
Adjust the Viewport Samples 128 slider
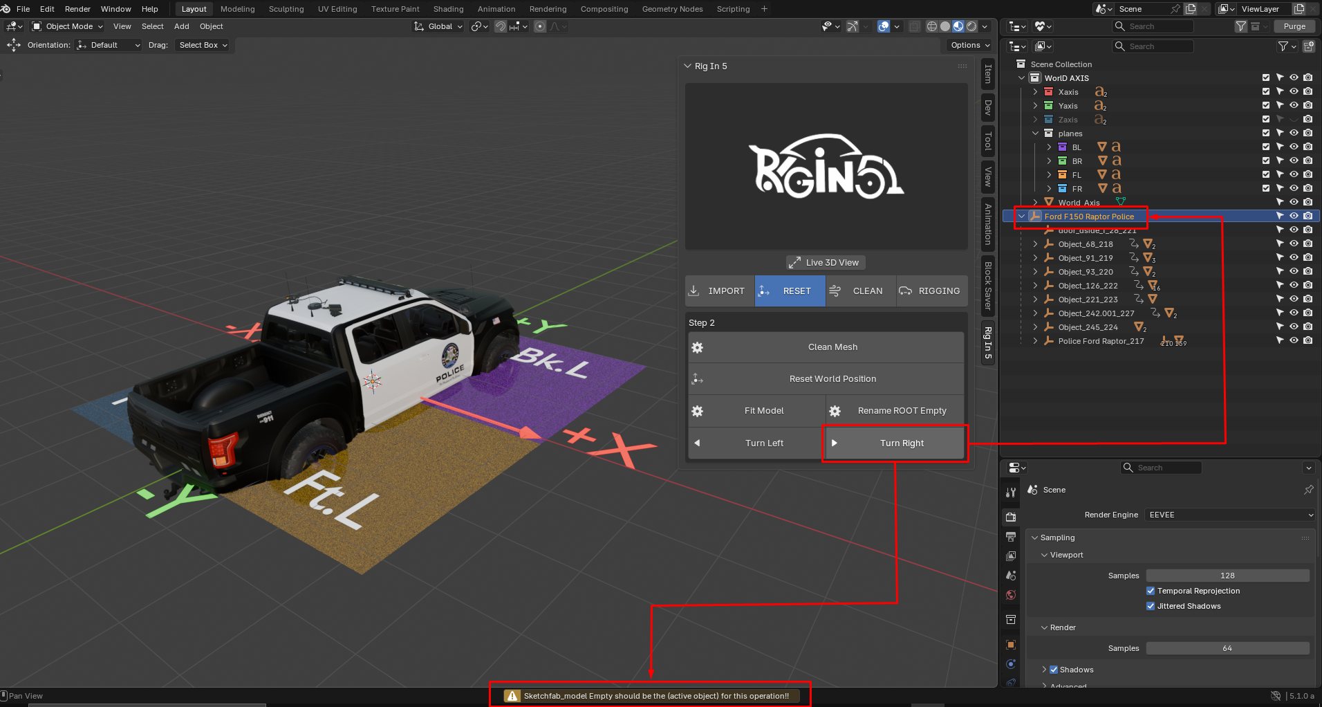click(1228, 576)
